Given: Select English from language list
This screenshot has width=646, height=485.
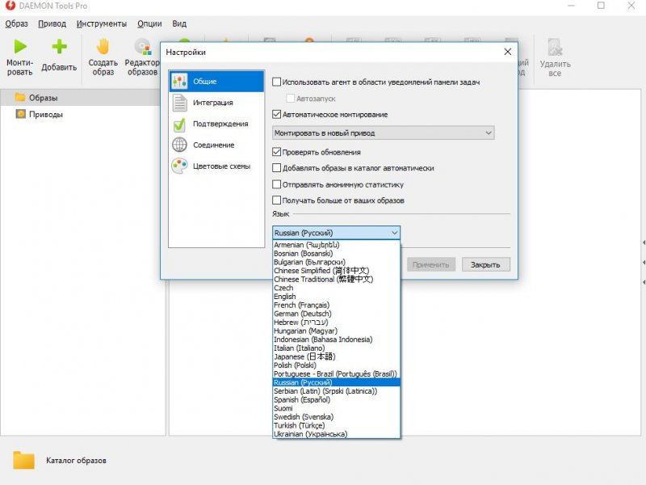Looking at the screenshot, I should click(336, 297).
